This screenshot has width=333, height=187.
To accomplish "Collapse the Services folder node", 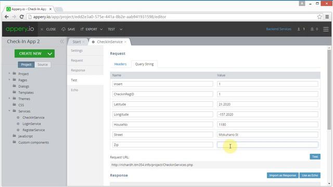I will tap(9, 111).
